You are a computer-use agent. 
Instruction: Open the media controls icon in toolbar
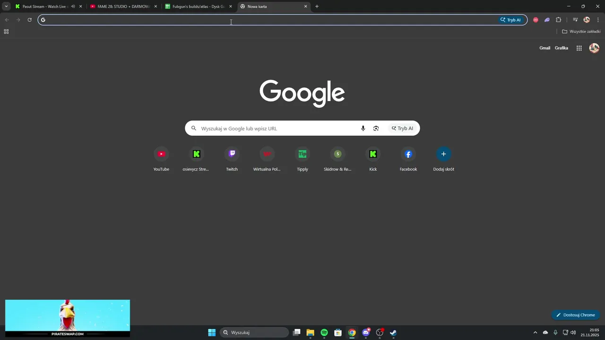575,20
